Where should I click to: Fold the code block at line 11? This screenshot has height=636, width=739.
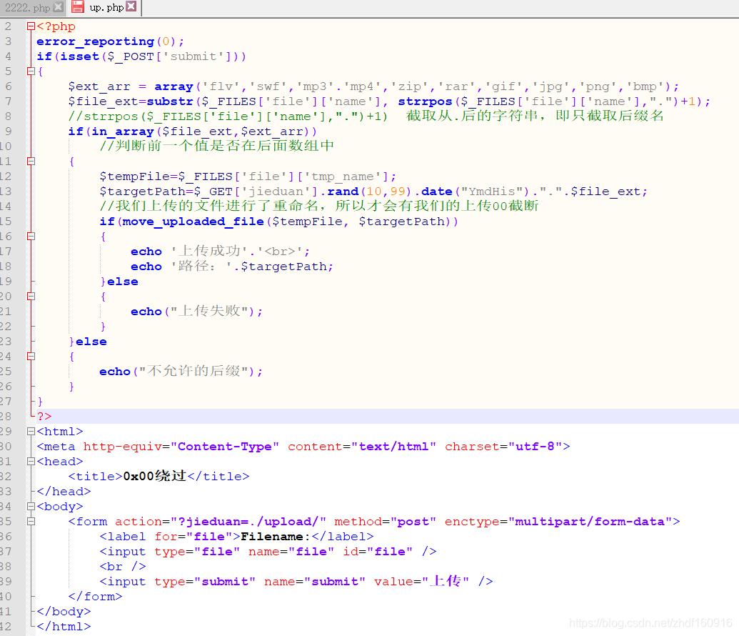pyautogui.click(x=31, y=162)
